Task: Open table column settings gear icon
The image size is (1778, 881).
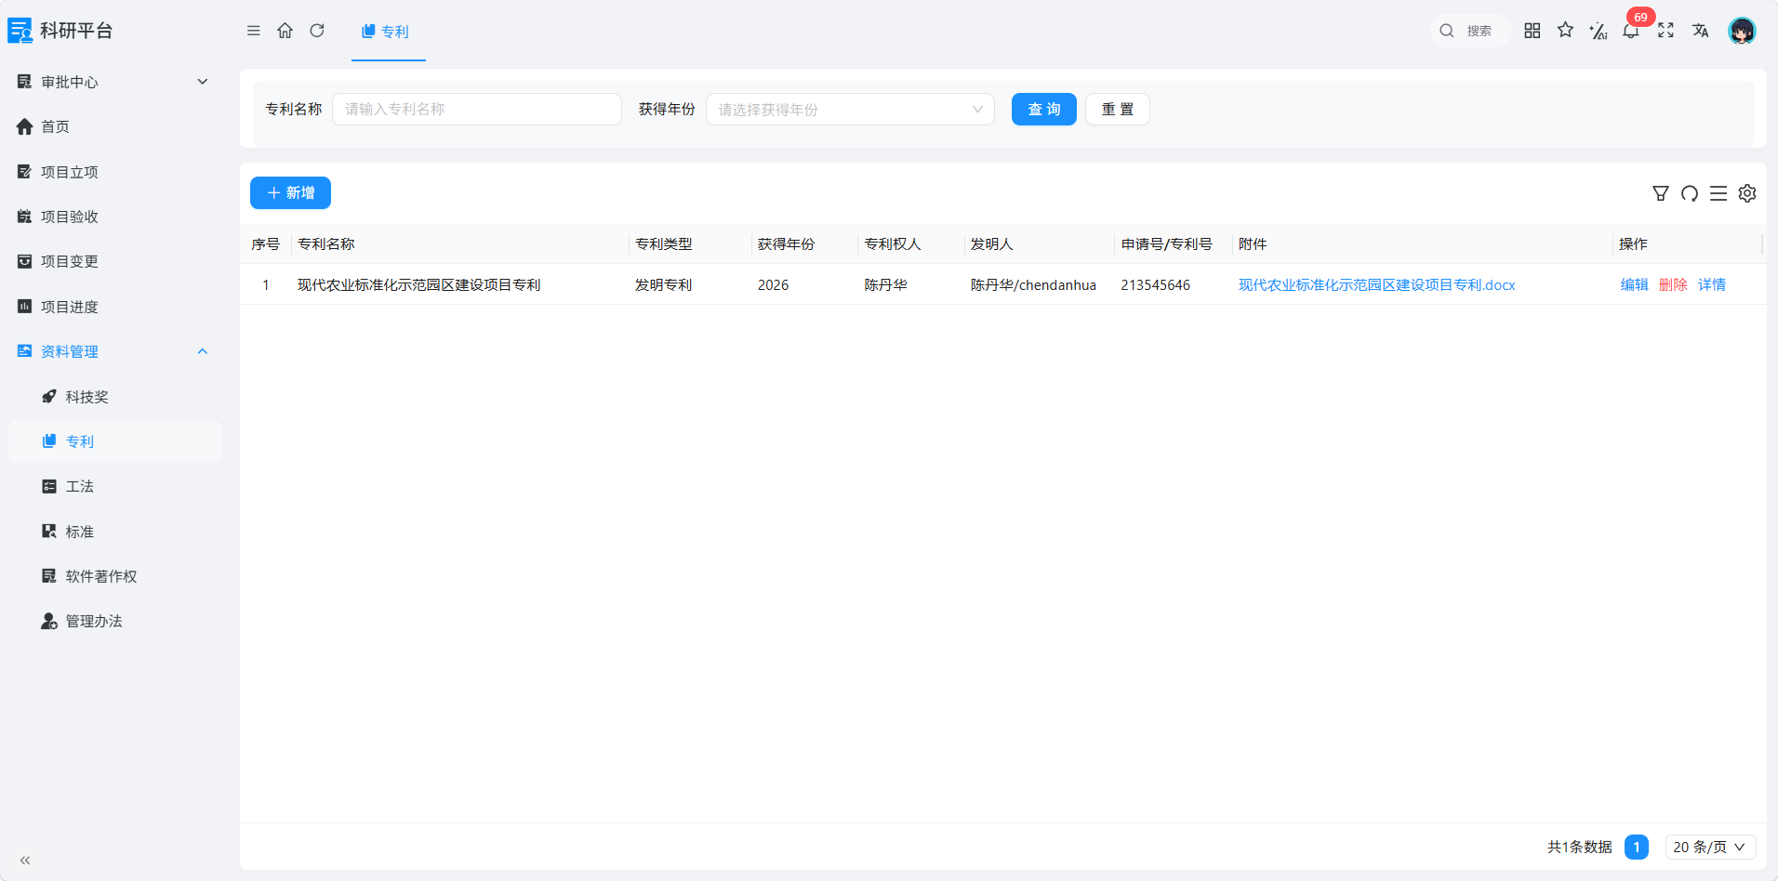Action: (1747, 193)
